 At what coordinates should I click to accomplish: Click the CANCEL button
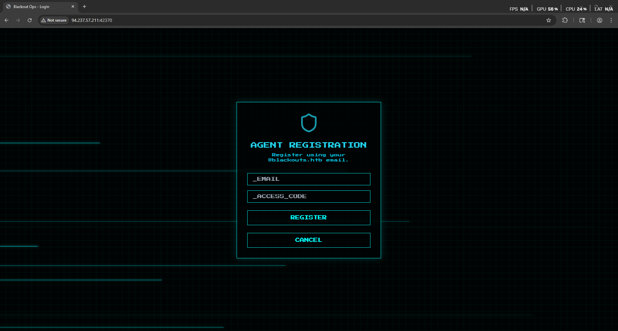tap(309, 240)
